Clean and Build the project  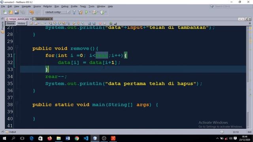coord(80,12)
